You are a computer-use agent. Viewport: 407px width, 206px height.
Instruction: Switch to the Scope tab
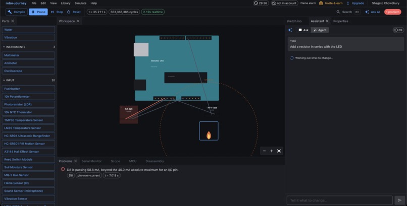click(115, 161)
